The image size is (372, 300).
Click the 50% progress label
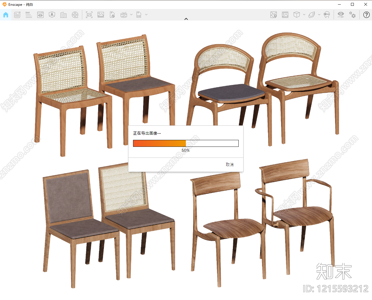(186, 150)
